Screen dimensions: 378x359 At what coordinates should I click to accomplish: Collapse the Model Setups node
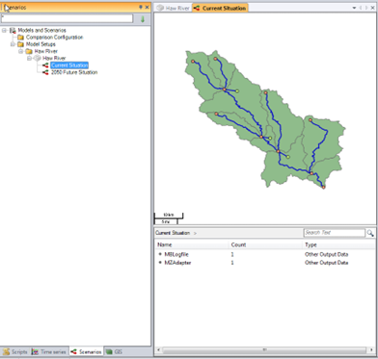[x=13, y=44]
